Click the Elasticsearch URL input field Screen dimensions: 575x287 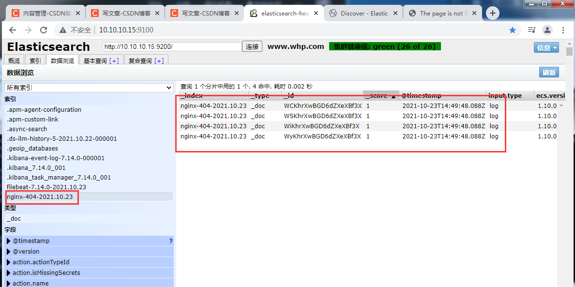coord(172,47)
